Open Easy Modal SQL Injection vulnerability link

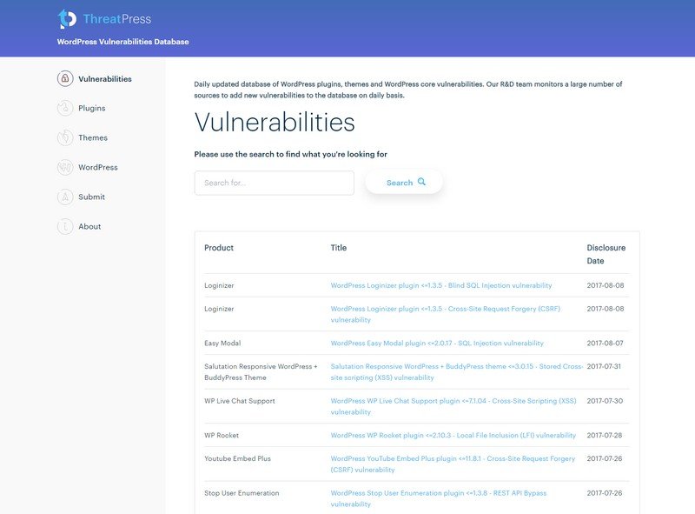tap(437, 344)
